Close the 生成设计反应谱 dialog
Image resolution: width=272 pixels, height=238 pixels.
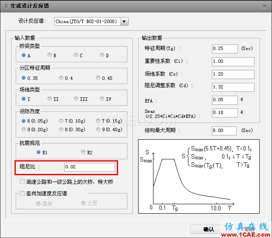[264, 6]
